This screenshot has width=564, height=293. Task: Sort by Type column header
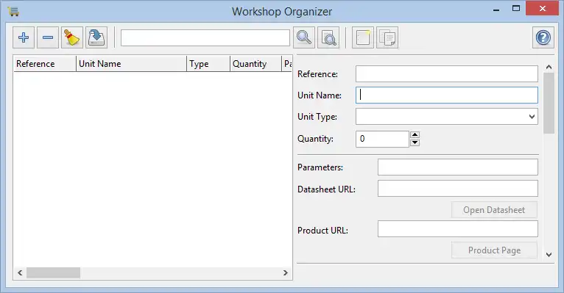pyautogui.click(x=208, y=64)
